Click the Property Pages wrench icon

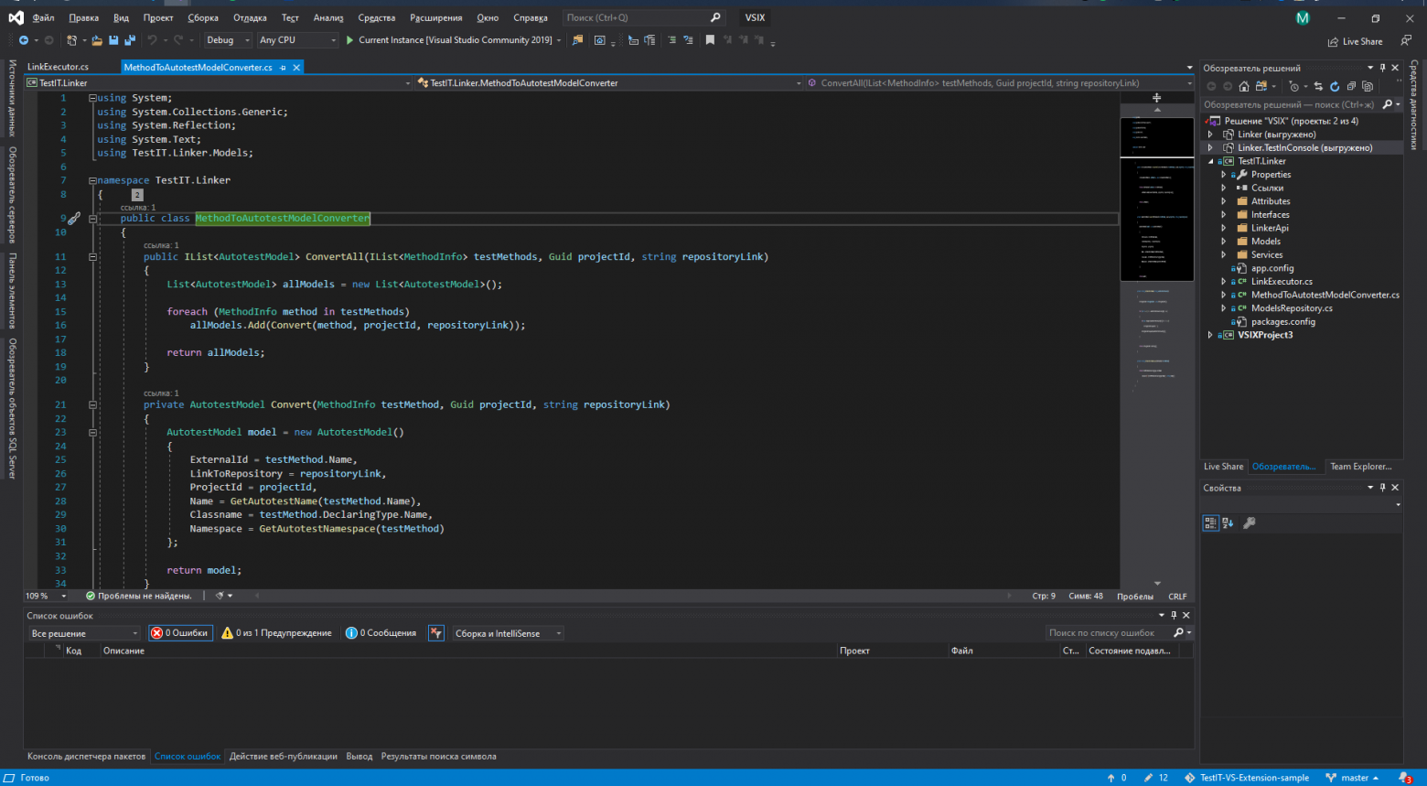pyautogui.click(x=1250, y=522)
